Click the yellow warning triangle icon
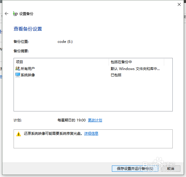Image resolution: width=186 pixels, height=177 pixels. click(19, 134)
